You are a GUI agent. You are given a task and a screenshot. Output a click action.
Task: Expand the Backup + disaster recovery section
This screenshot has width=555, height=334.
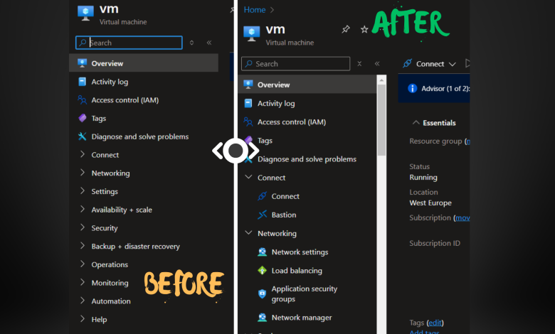(x=135, y=247)
